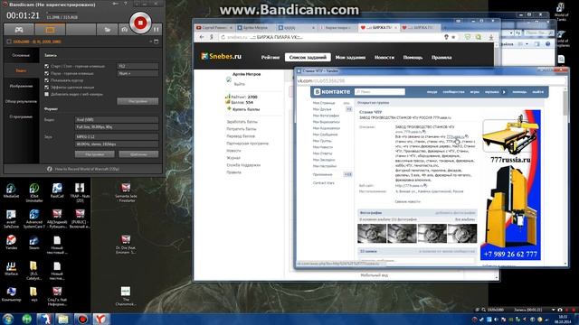The image size is (579, 325).
Task: Open Помощь in Snebes top menu
Action: tap(413, 58)
